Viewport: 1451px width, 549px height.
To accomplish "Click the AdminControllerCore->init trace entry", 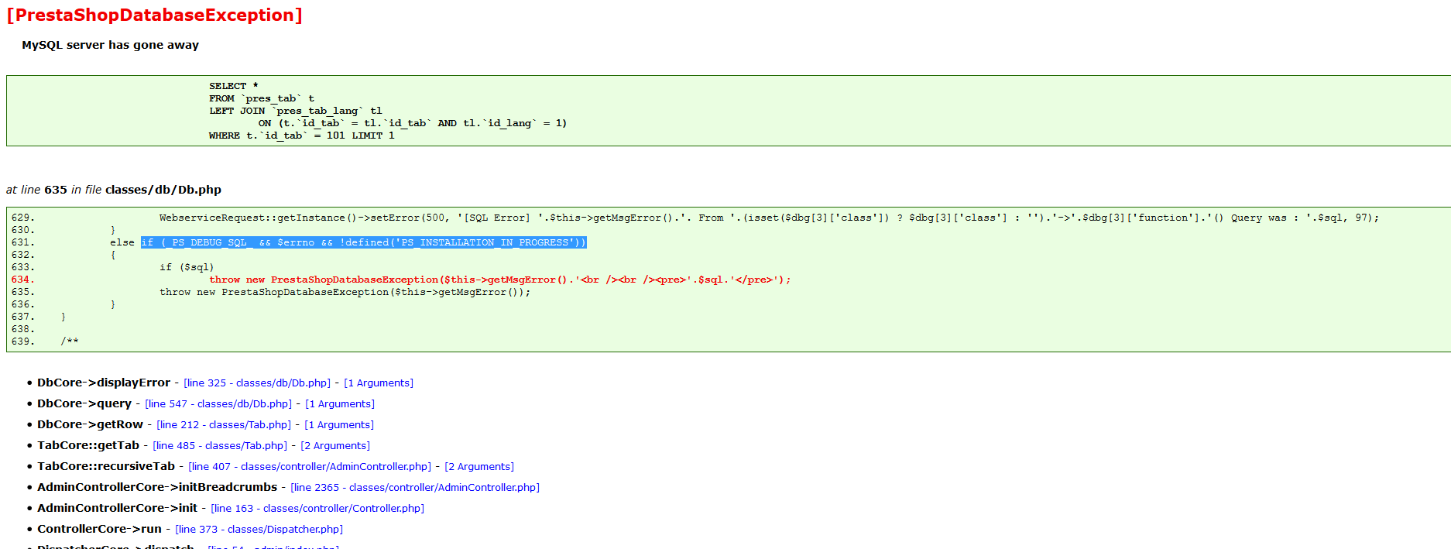I will tap(117, 508).
